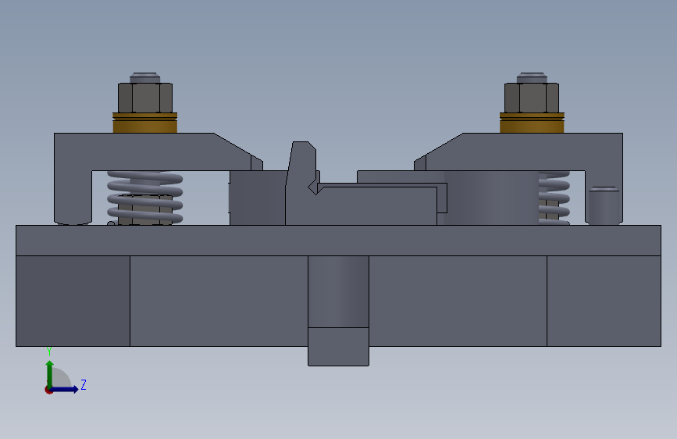Select the right hex nut on the model
The width and height of the screenshot is (677, 439).
[532, 98]
